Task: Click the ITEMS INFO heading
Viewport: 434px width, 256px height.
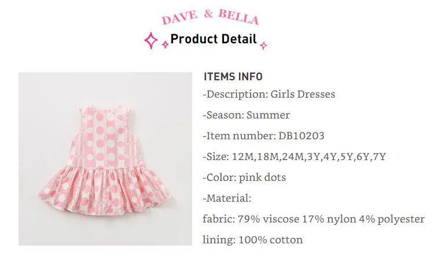Action: (x=233, y=77)
